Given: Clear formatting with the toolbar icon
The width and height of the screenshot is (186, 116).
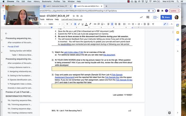Looking at the screenshot, I should (153, 24).
